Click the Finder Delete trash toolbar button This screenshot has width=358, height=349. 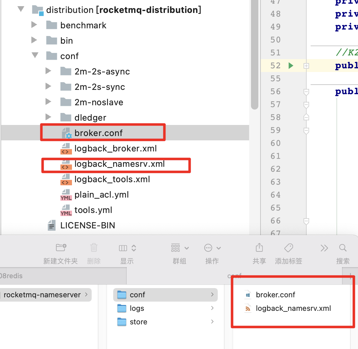(94, 254)
